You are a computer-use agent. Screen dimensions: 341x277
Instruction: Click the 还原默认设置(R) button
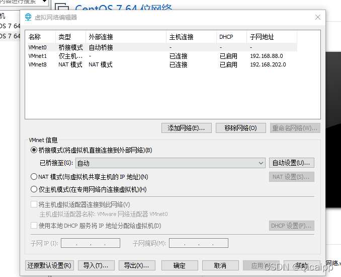(x=49, y=265)
